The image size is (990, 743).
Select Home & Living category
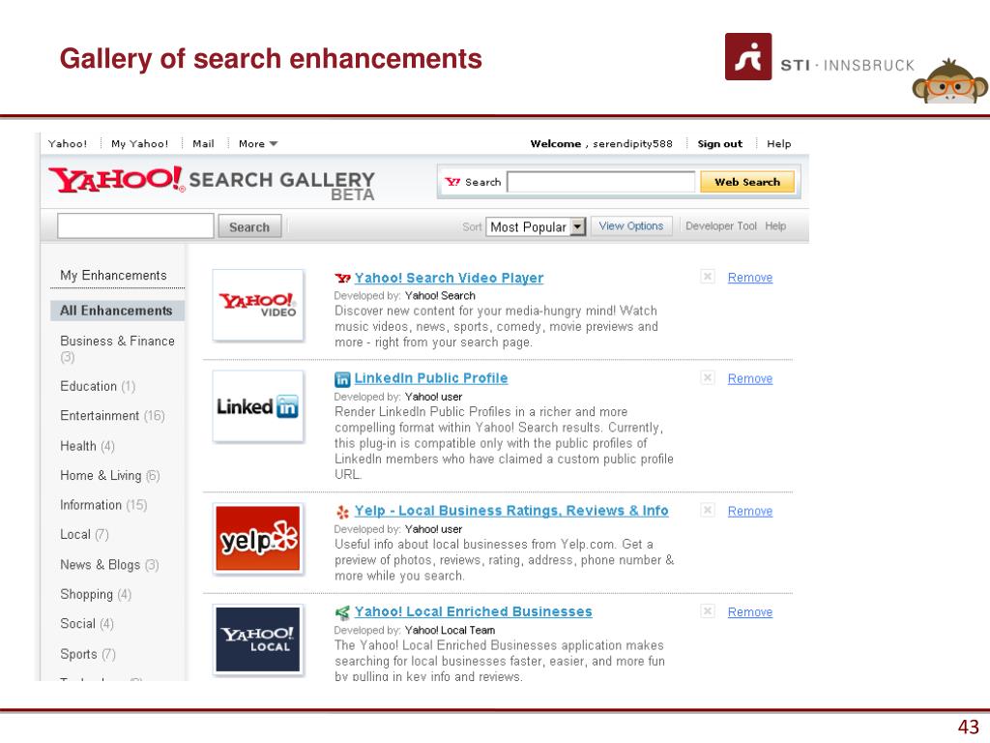[x=110, y=476]
